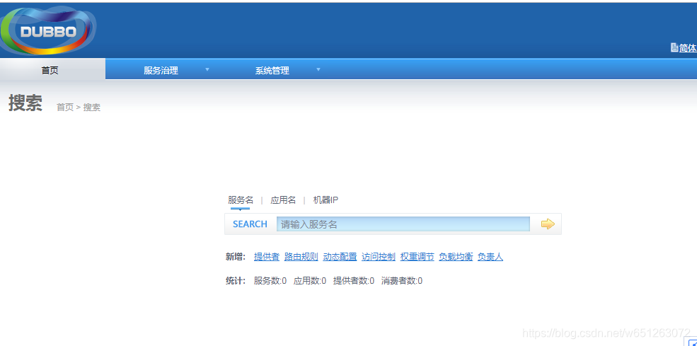The height and width of the screenshot is (346, 697).
Task: Select the 机器IP search tab
Action: click(x=326, y=200)
